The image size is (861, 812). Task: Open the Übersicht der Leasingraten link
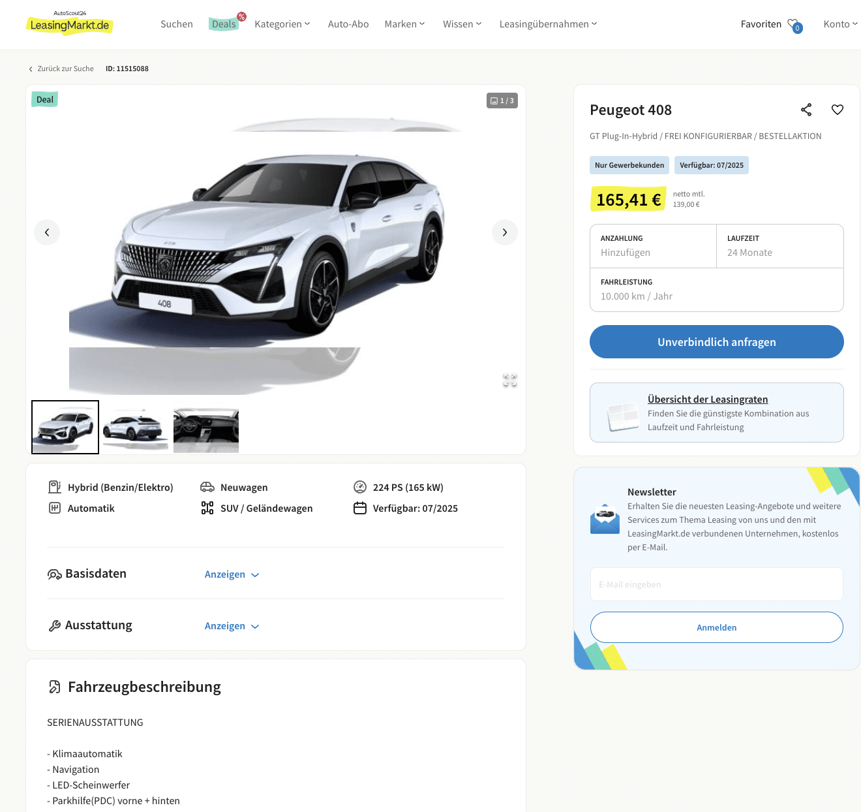(708, 399)
